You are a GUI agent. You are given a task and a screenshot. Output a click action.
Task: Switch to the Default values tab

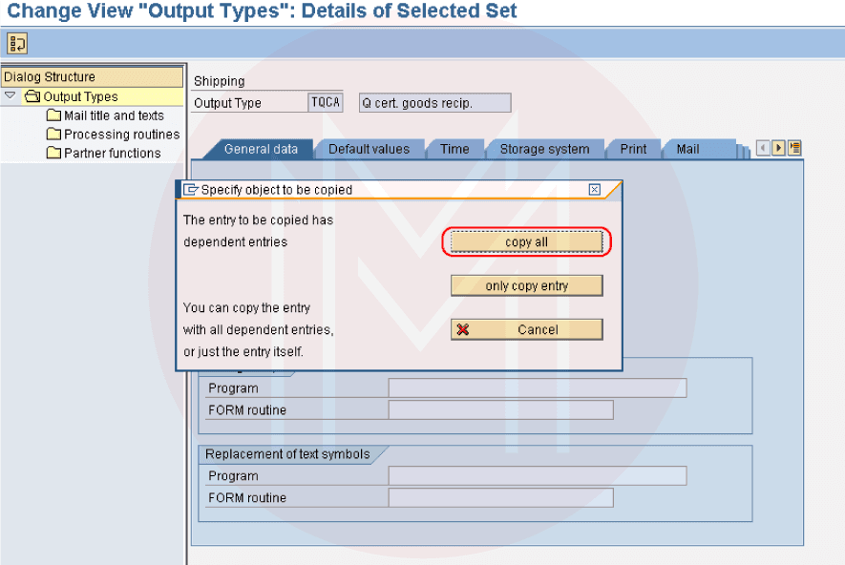369,149
